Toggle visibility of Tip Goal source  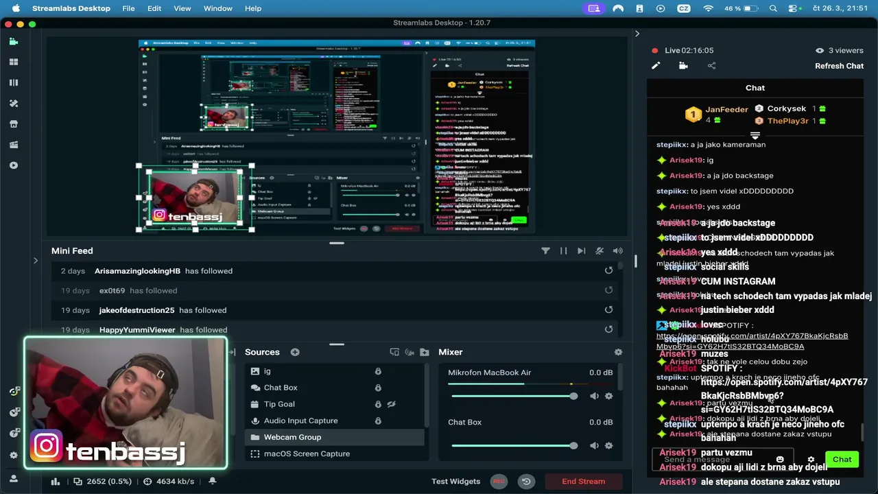tap(391, 404)
